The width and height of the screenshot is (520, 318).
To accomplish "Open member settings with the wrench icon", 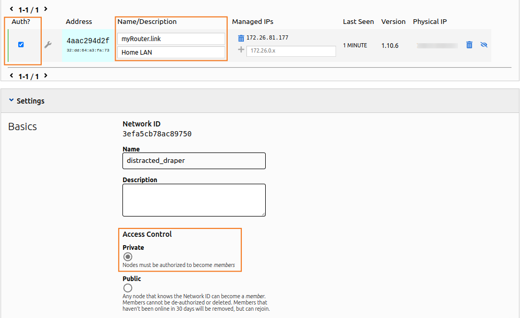I will (x=48, y=45).
